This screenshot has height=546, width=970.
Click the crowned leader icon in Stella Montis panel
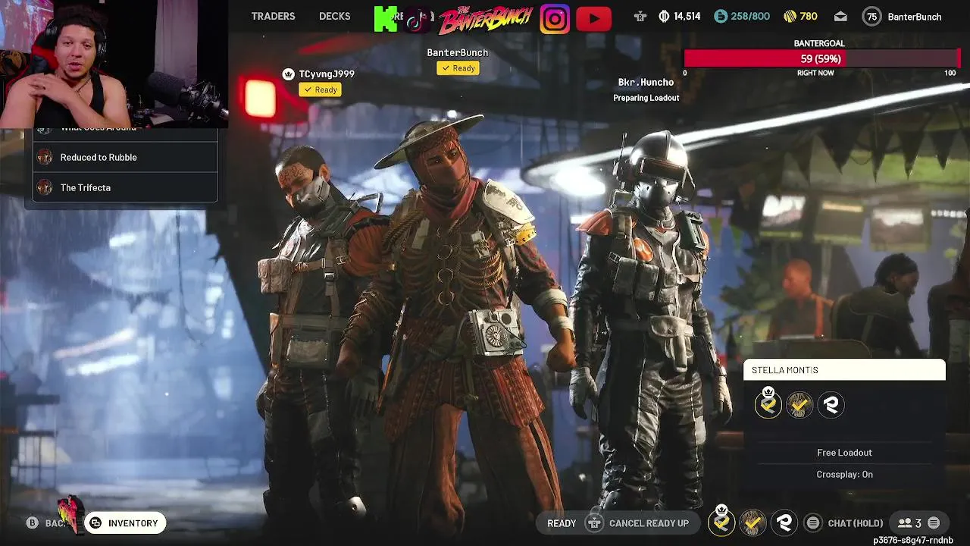[768, 403]
